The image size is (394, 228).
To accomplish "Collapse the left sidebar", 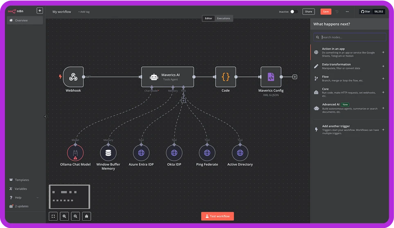I will coord(45,117).
